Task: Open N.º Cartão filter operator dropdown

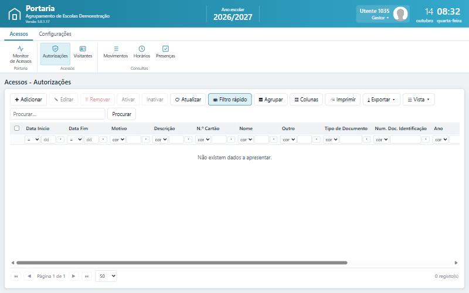Action: [x=203, y=139]
